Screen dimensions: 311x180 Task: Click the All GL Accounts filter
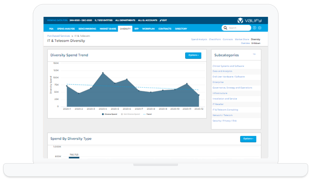pos(148,20)
